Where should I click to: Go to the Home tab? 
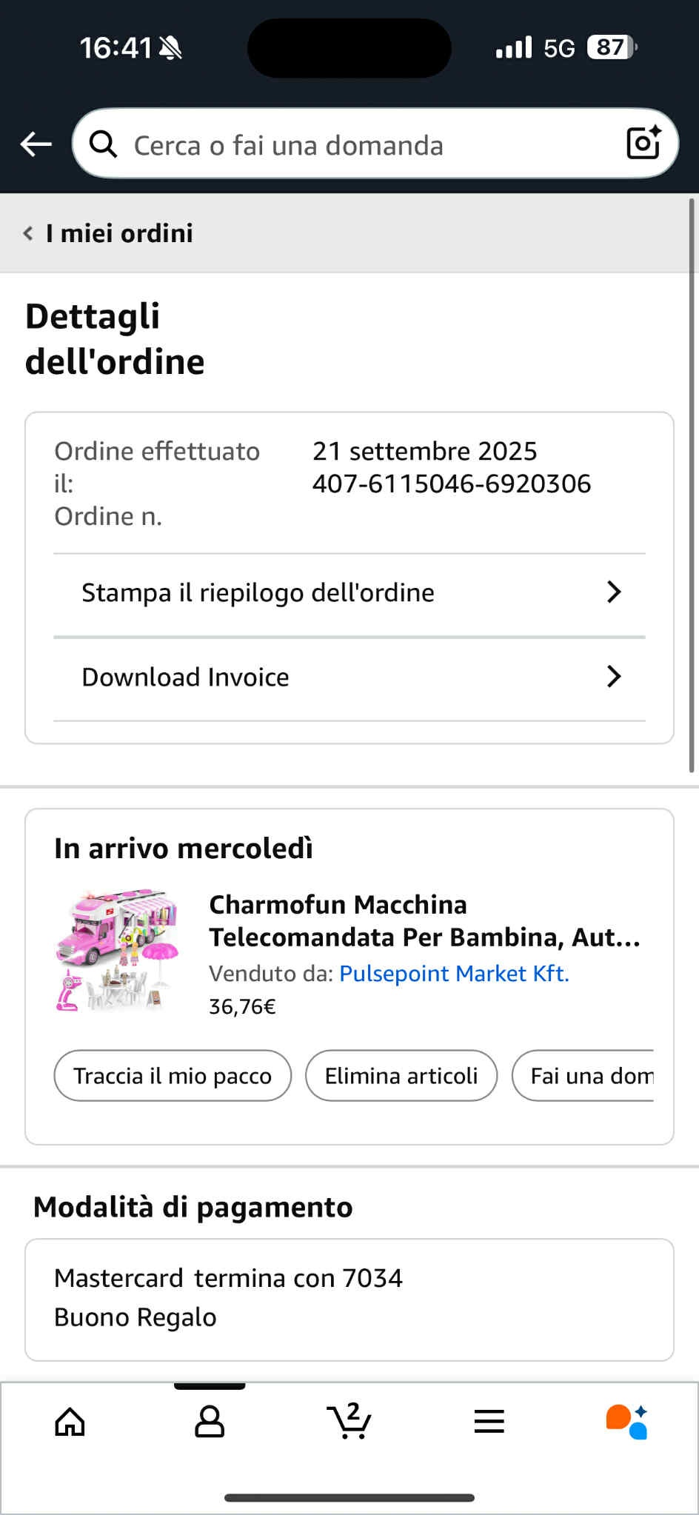coord(70,1422)
